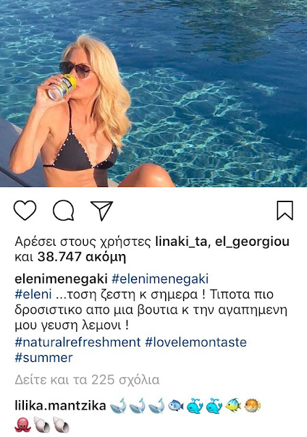
Task: Like the post with the heart icon
Action: pos(25,210)
